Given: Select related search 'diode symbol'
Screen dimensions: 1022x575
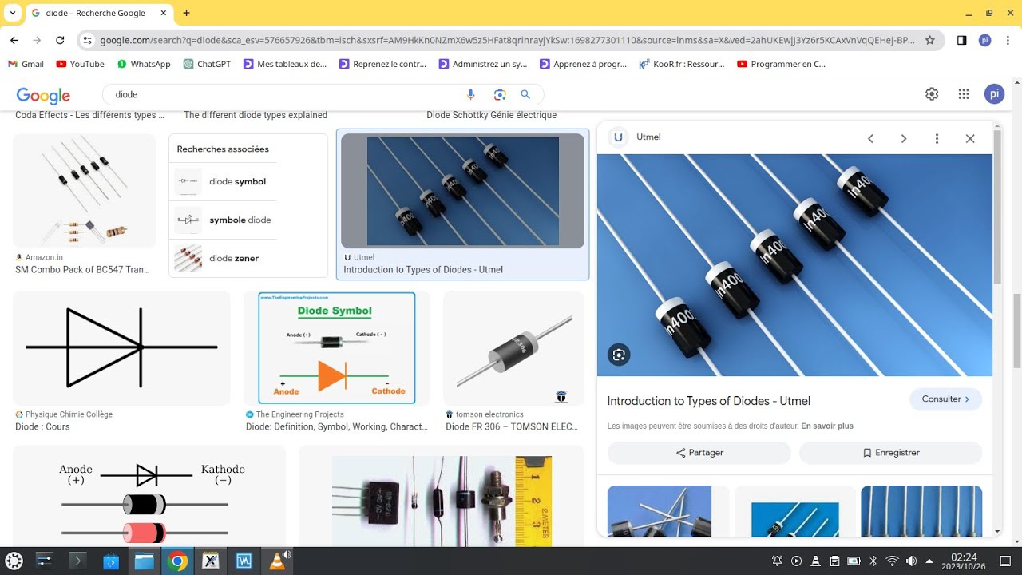Looking at the screenshot, I should pyautogui.click(x=223, y=182).
